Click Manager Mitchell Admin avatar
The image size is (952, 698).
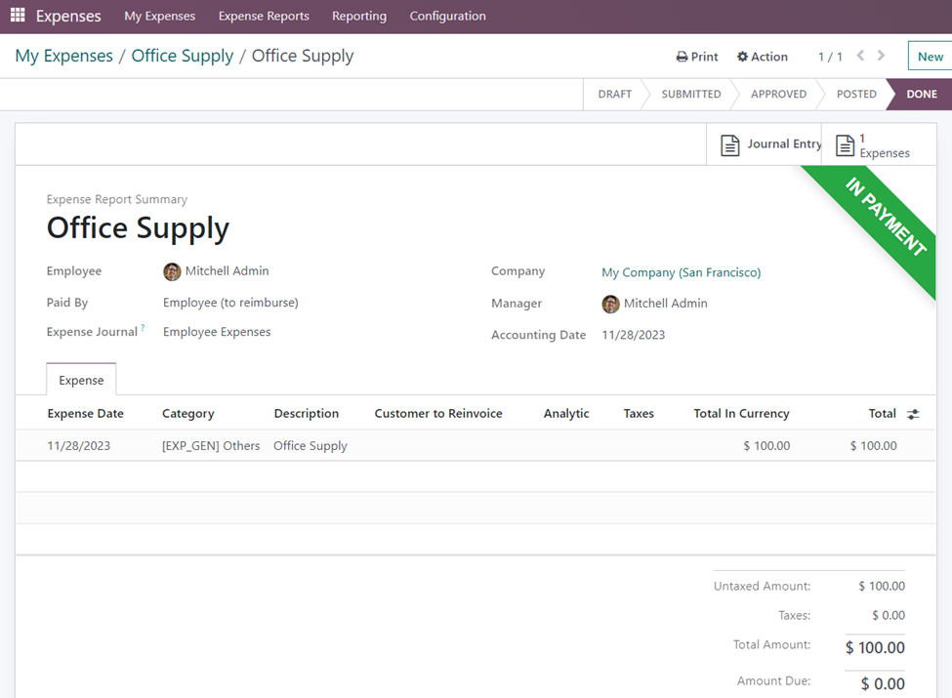point(610,304)
